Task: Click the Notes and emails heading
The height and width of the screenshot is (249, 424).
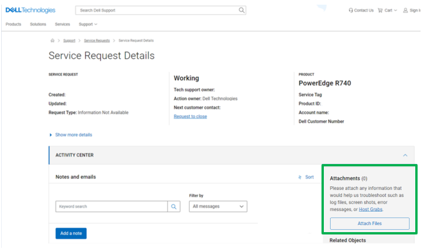Action: 76,177
